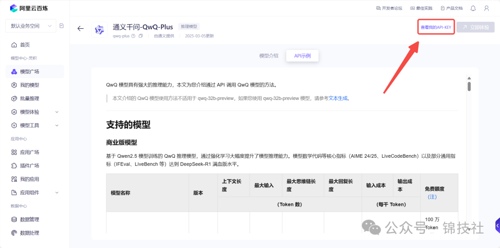Switch to API示例 tab
This screenshot has width=500, height=248.
point(302,56)
